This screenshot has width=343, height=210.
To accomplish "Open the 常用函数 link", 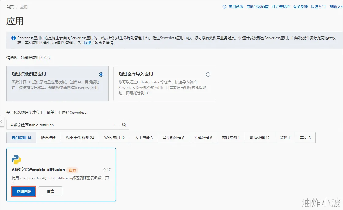I will pos(236,6).
